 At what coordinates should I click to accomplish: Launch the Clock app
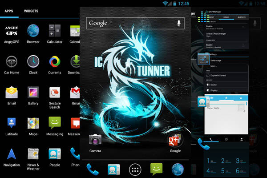click(33, 65)
